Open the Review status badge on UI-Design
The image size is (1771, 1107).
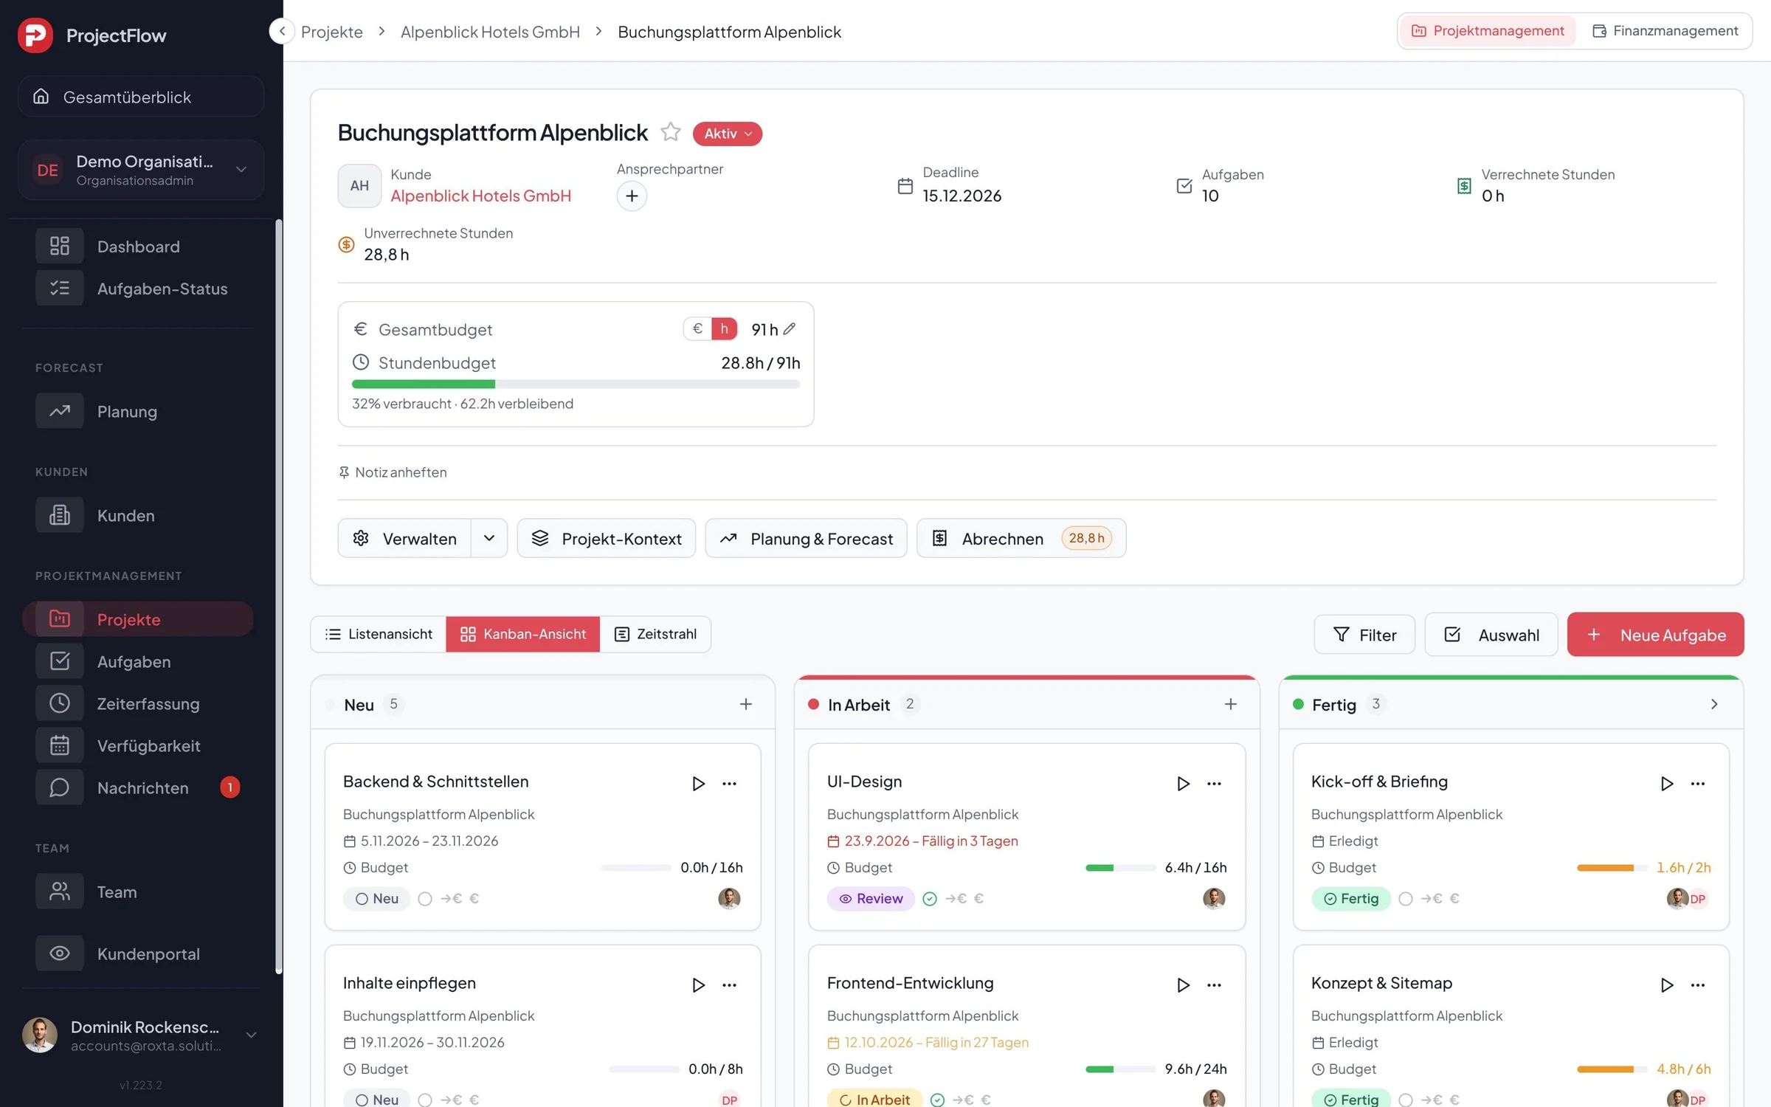[x=871, y=898]
